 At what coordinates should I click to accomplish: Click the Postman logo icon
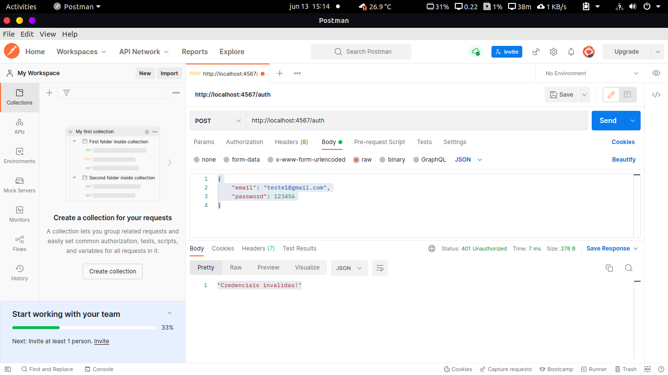(x=12, y=51)
